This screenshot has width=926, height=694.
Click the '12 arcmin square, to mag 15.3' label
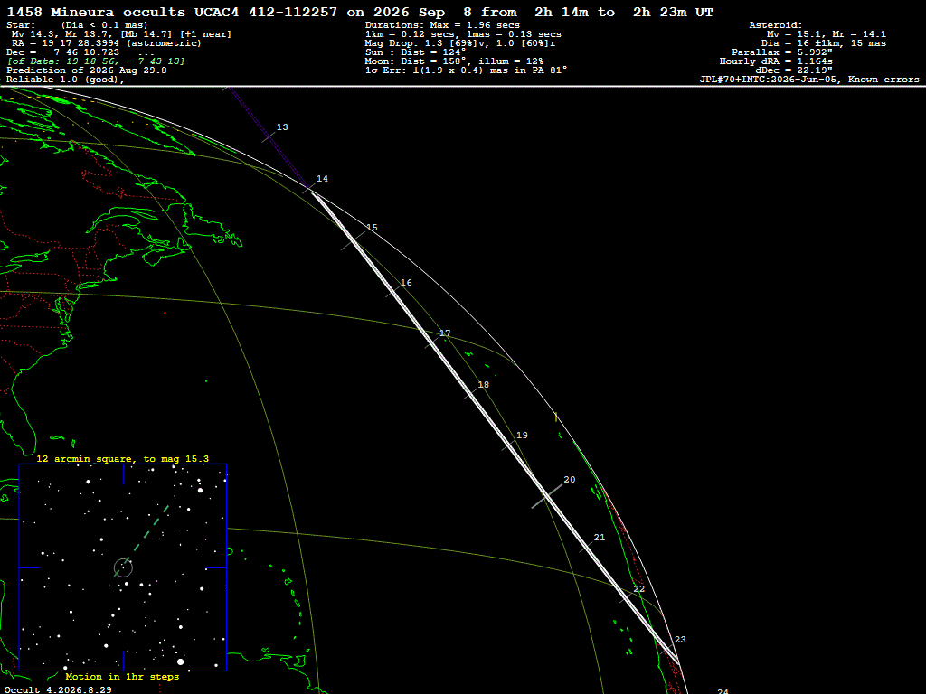(122, 458)
